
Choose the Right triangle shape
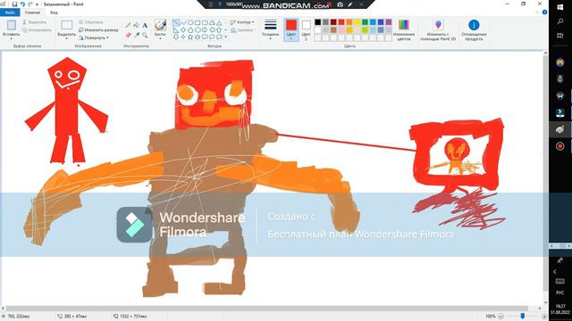[176, 29]
